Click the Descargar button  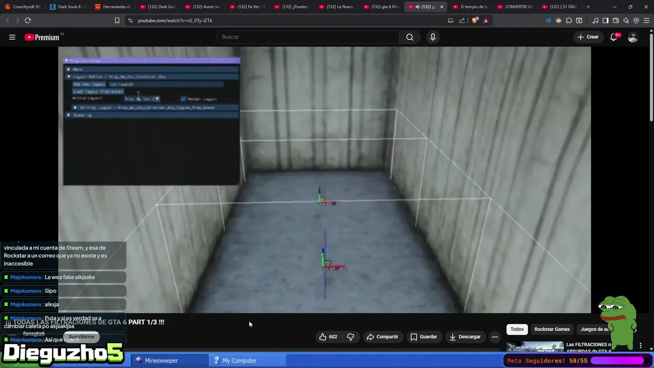pos(465,337)
